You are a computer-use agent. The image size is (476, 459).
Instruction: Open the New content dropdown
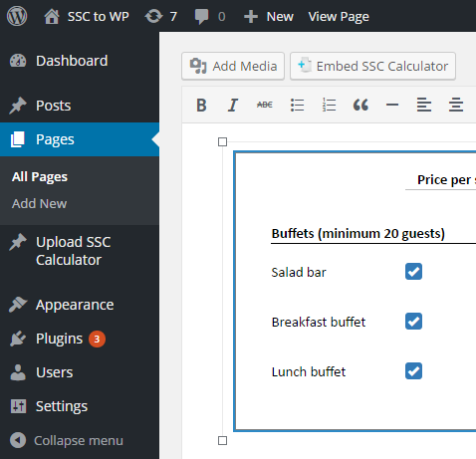tap(269, 16)
